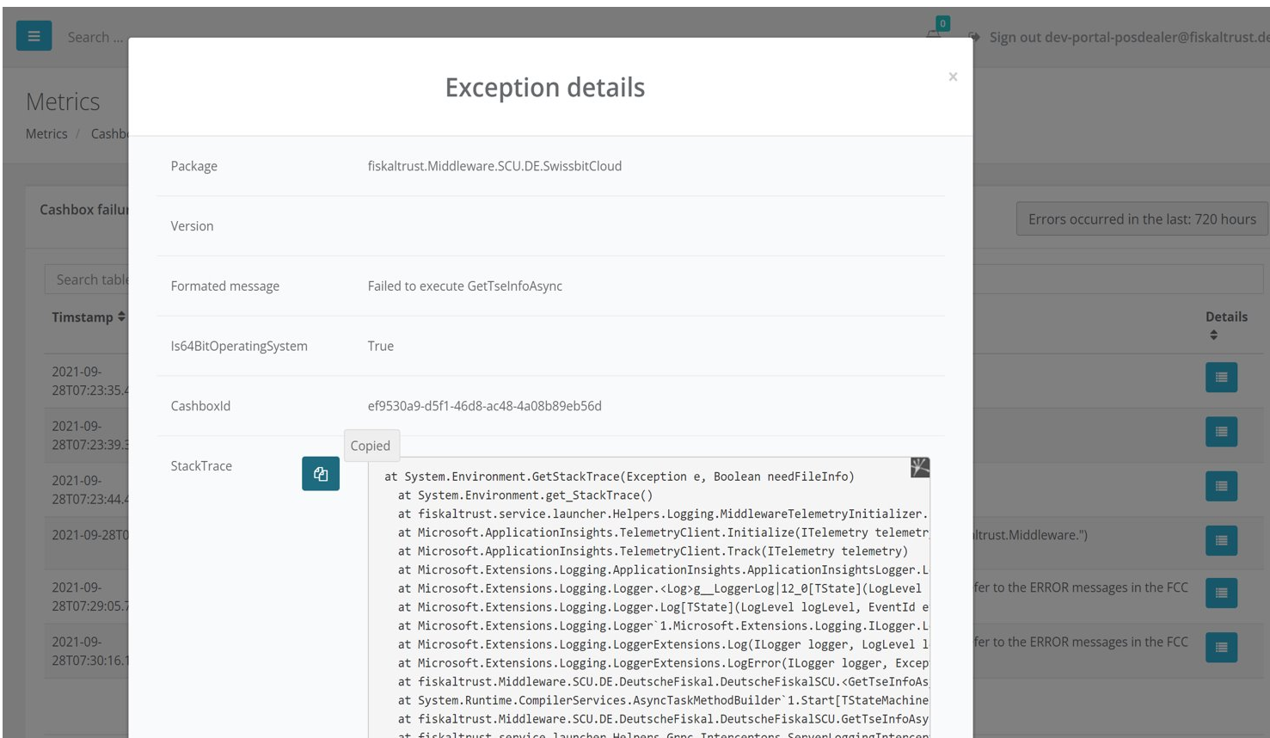Open details for the 07:30:16 row
1270x738 pixels.
(x=1221, y=647)
